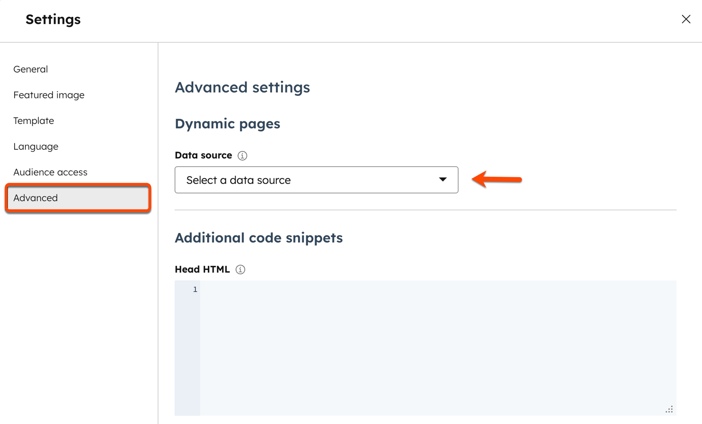Select the Language sidebar item

point(36,146)
